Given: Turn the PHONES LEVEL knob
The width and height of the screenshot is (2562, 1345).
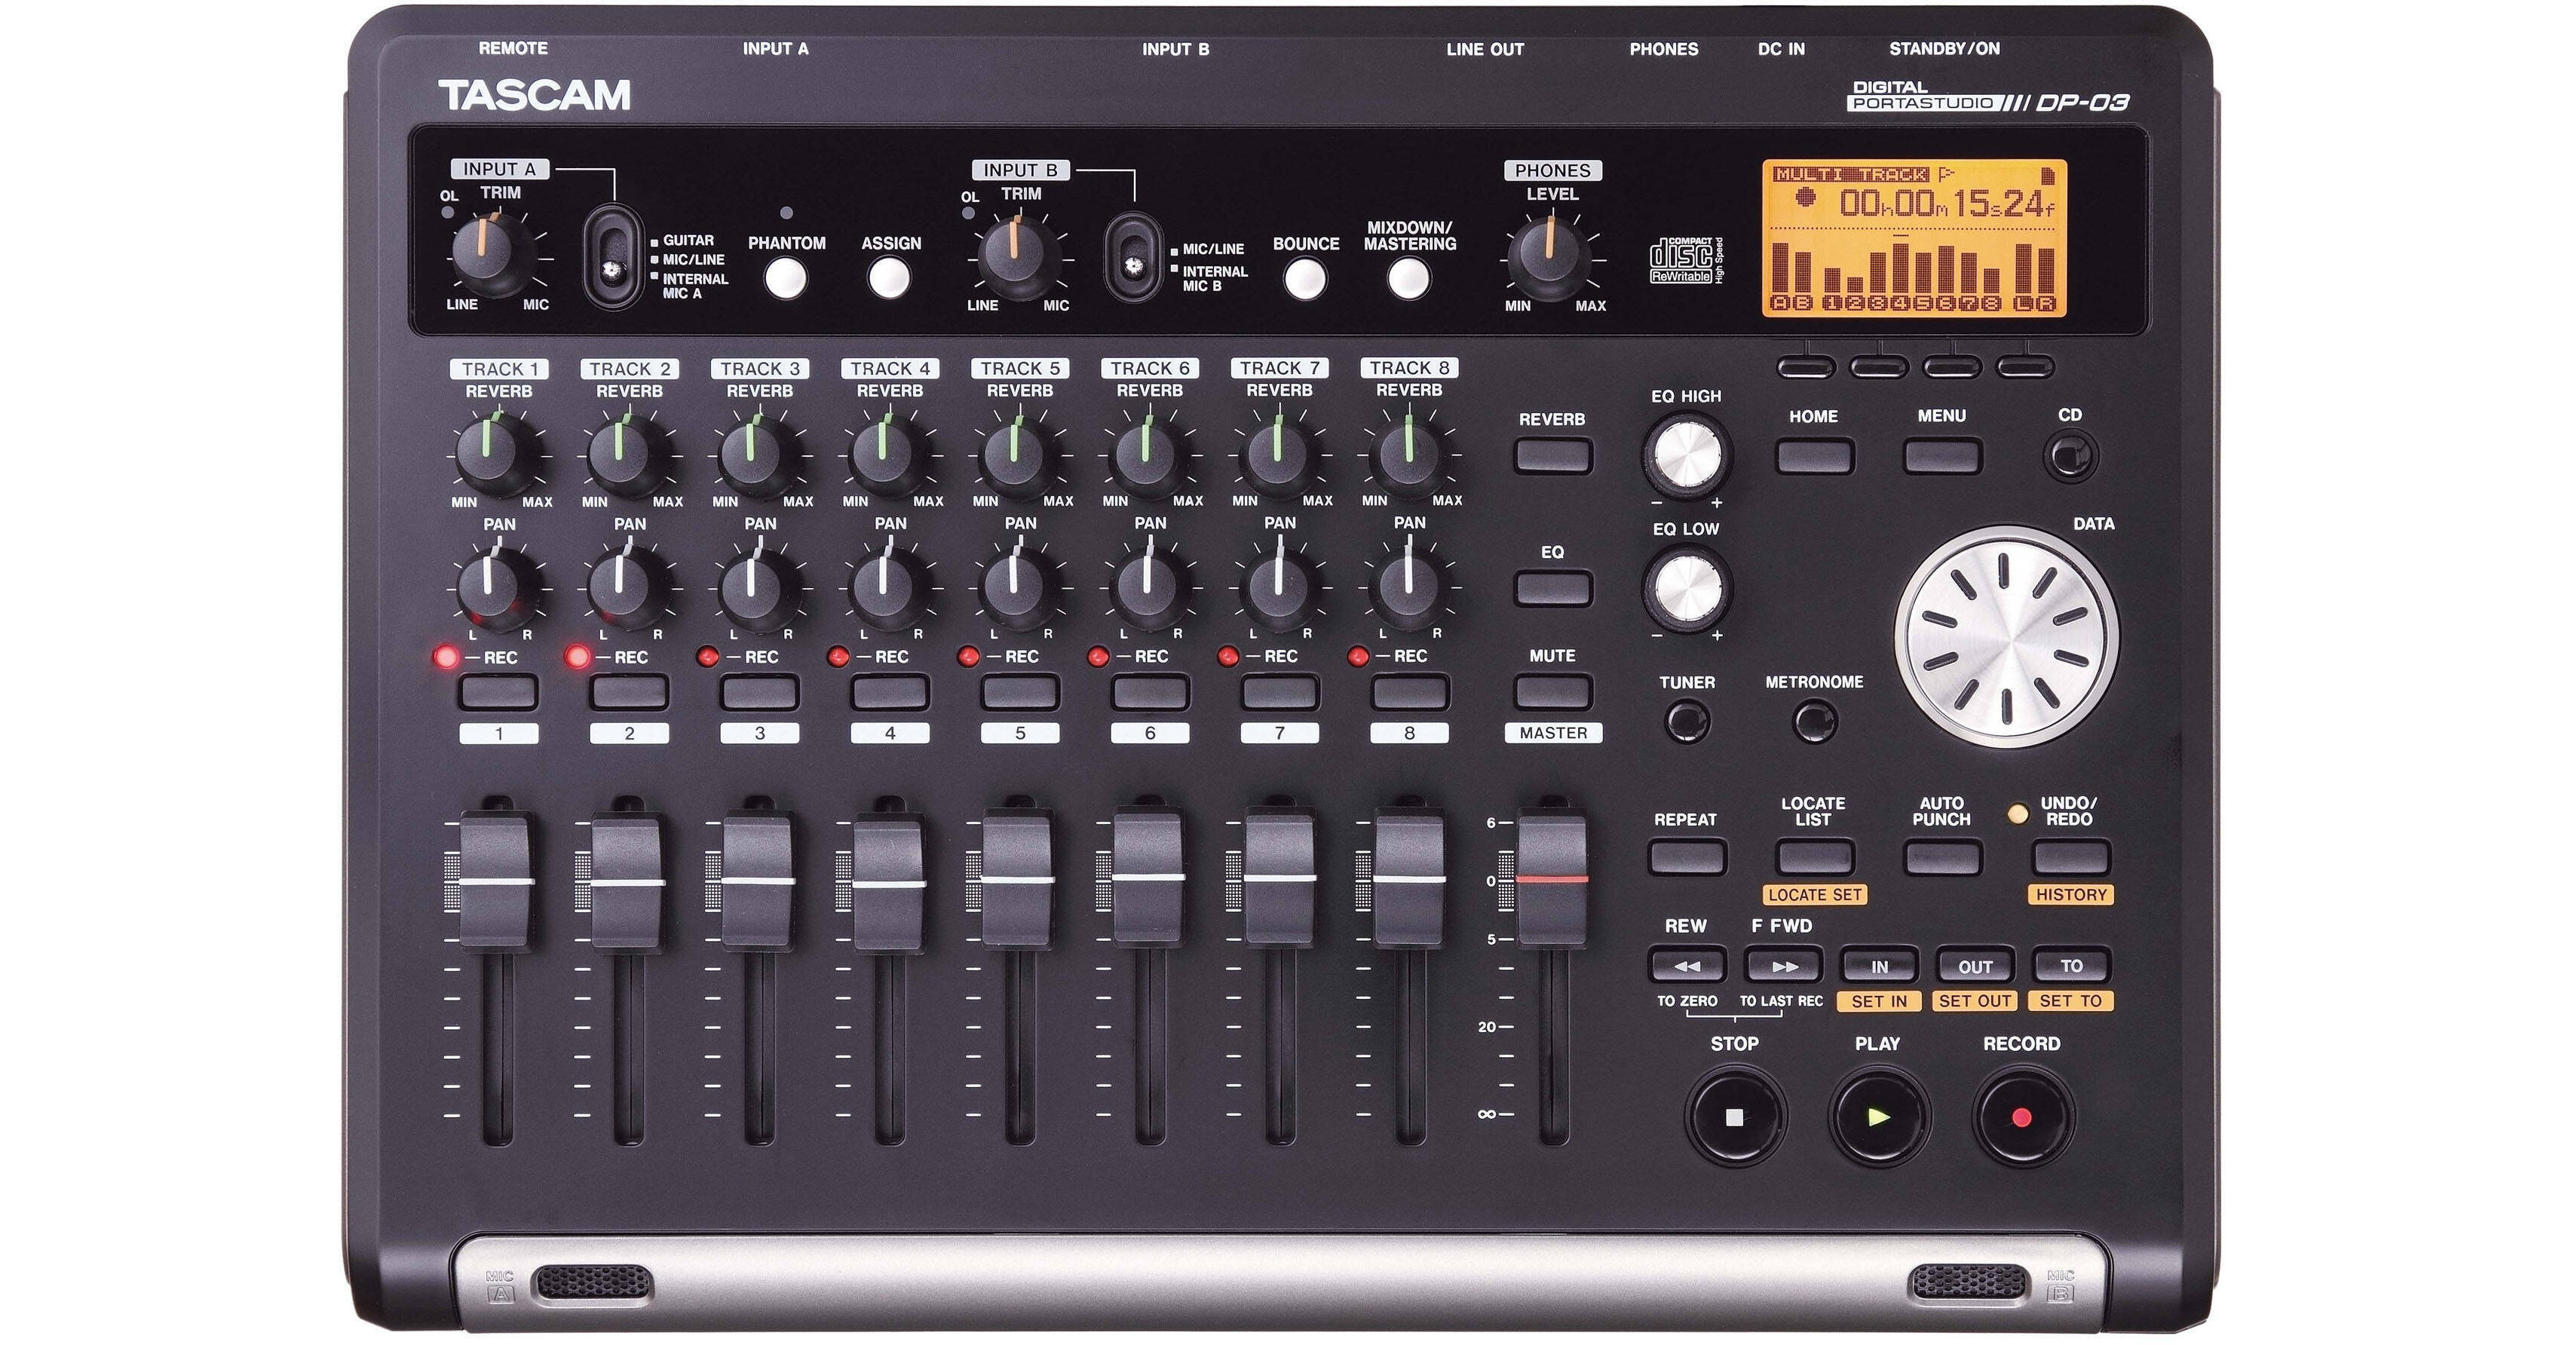Looking at the screenshot, I should (1549, 256).
